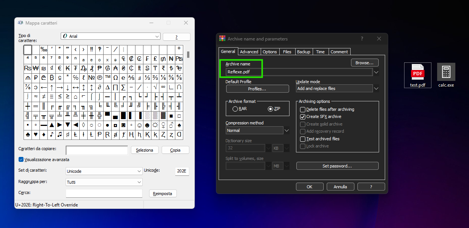Click the Archive name text field
This screenshot has height=228, width=469.
click(x=299, y=72)
